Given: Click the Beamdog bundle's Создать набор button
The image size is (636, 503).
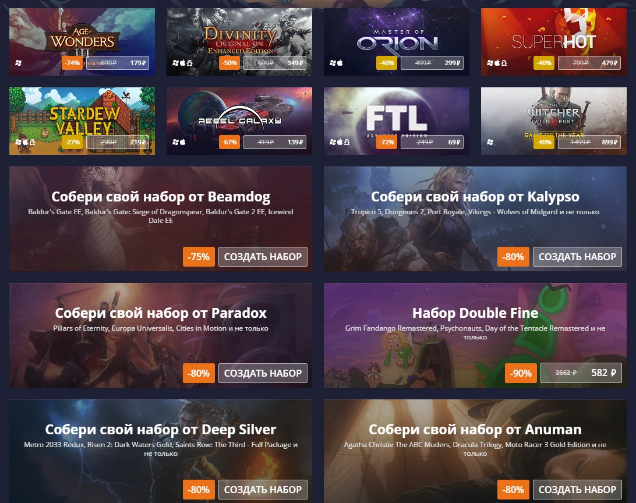Looking at the screenshot, I should tap(263, 257).
